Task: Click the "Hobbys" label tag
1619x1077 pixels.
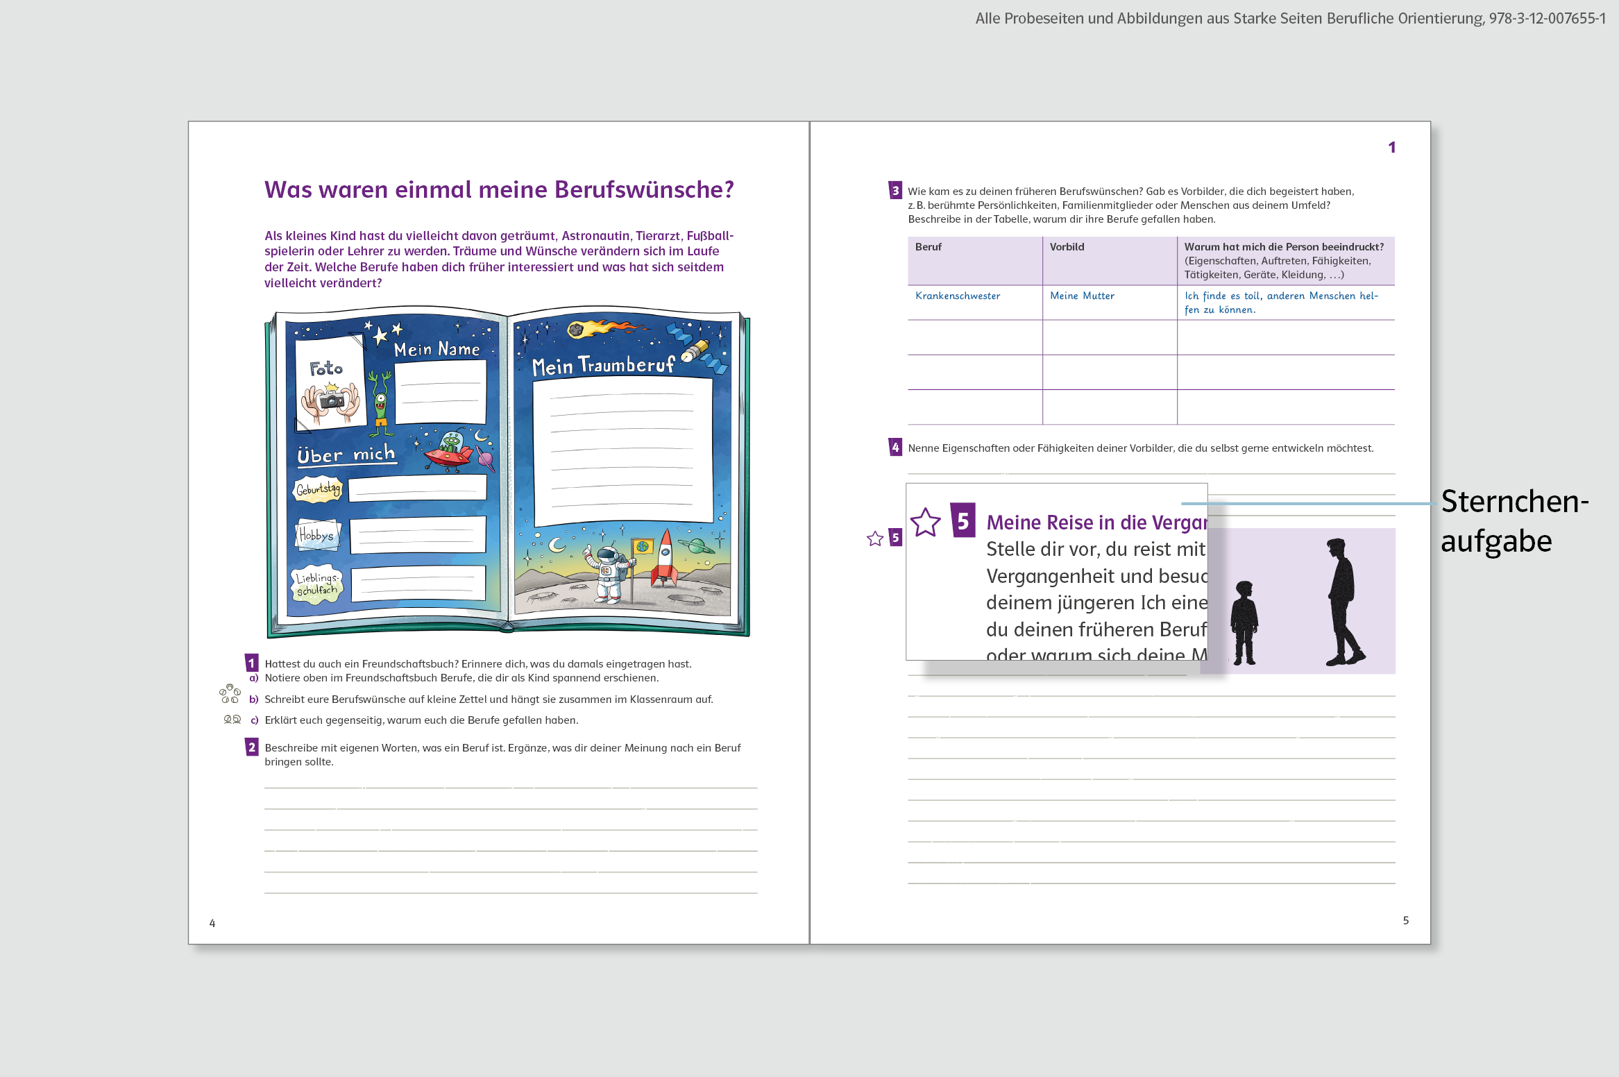Action: coord(318,535)
